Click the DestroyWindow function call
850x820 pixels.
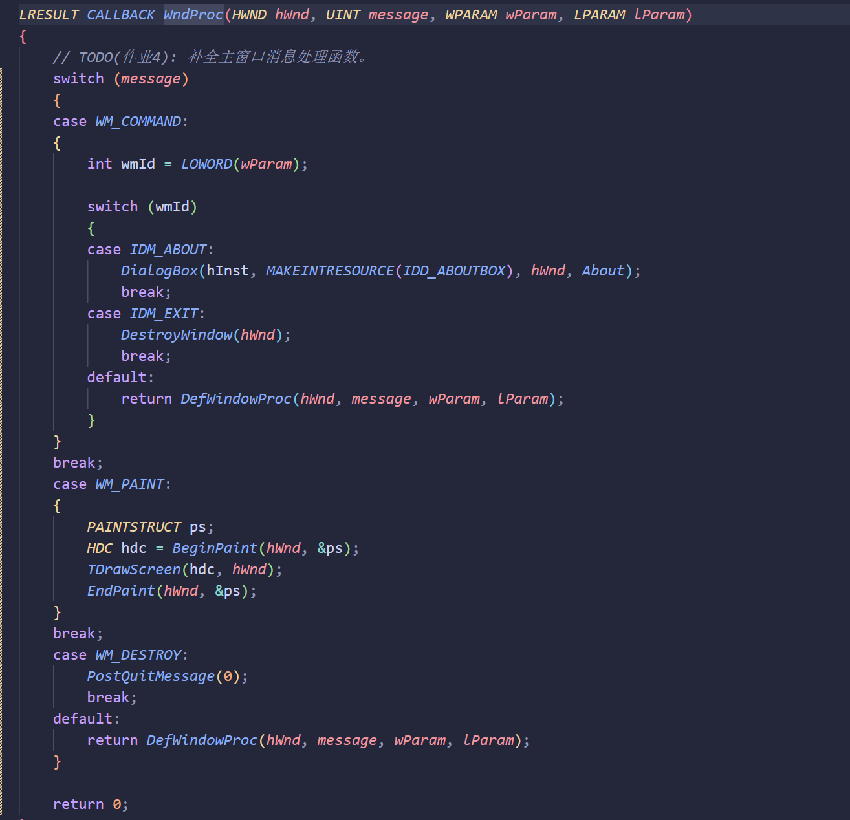[176, 335]
